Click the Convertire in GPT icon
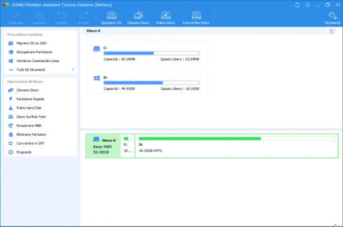This screenshot has width=343, height=227. [x=11, y=143]
